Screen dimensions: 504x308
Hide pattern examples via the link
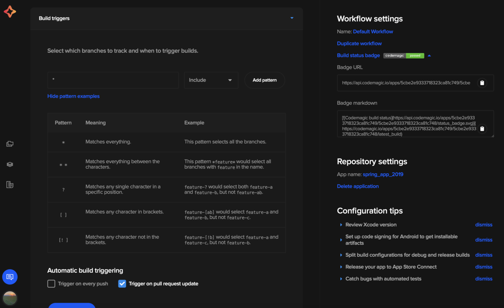(x=73, y=96)
